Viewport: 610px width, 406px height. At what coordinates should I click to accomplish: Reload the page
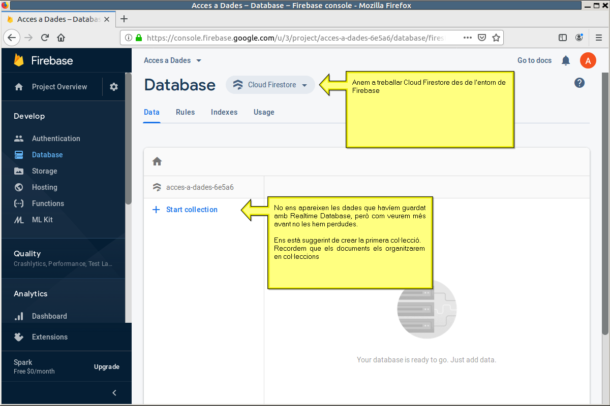click(x=45, y=38)
